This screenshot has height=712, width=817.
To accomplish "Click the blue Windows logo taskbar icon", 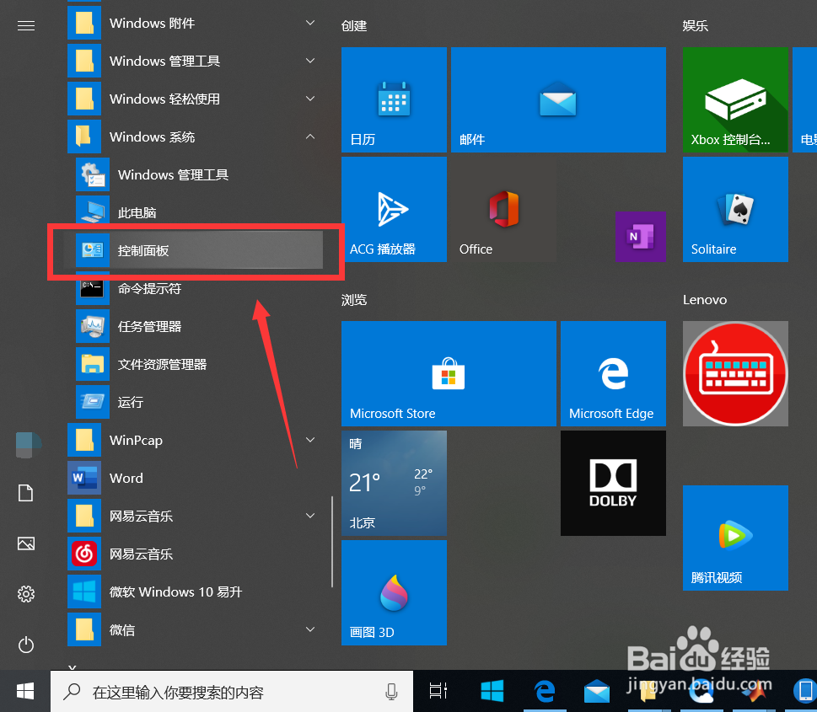I will coord(492,691).
